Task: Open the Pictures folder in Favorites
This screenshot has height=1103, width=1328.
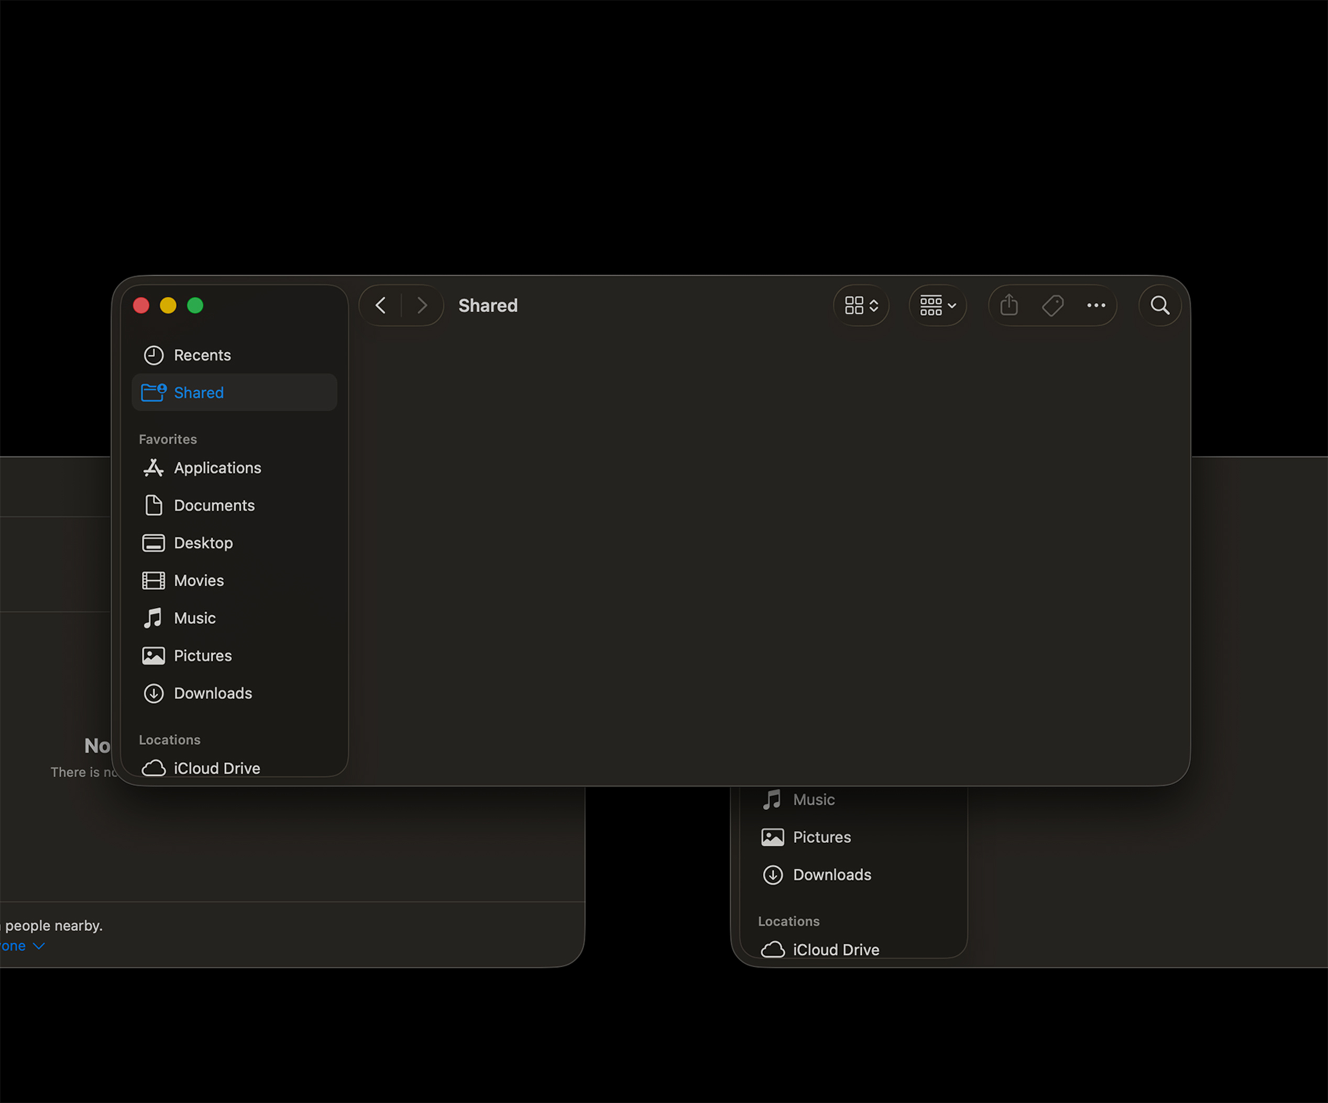Action: pyautogui.click(x=202, y=656)
